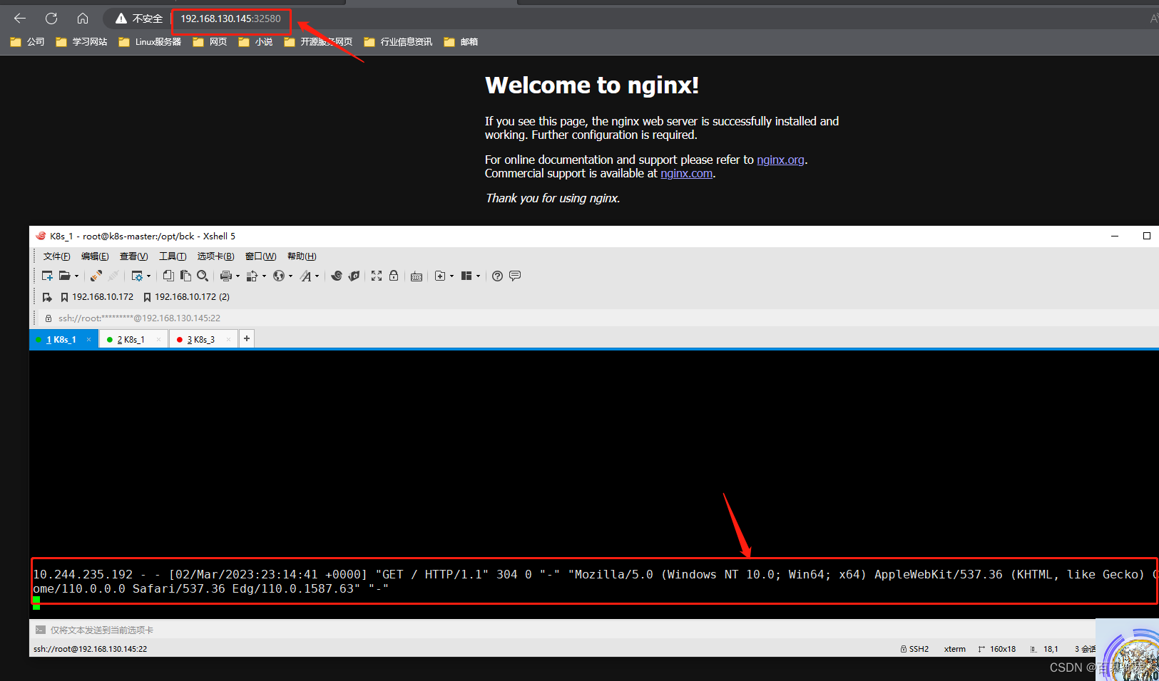Click the Font 'A' icon
The height and width of the screenshot is (681, 1159).
pos(306,276)
